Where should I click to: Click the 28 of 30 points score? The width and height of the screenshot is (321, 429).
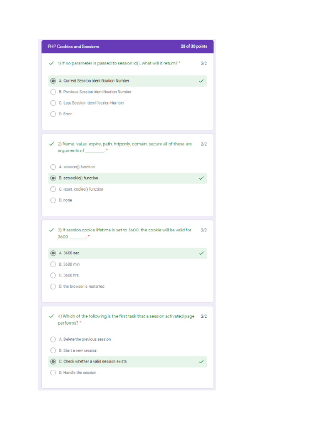tap(194, 47)
